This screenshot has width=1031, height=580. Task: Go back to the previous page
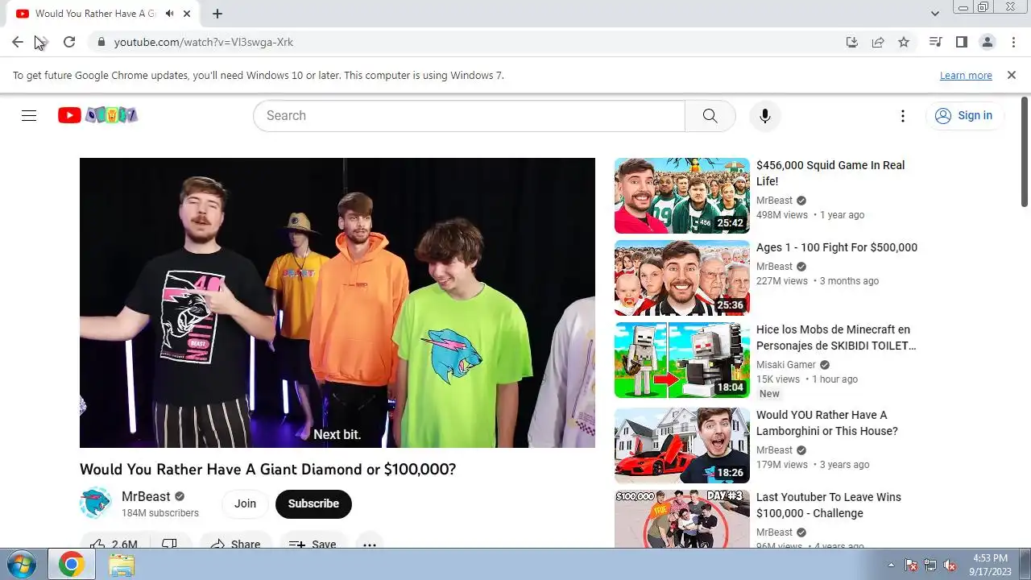point(17,42)
